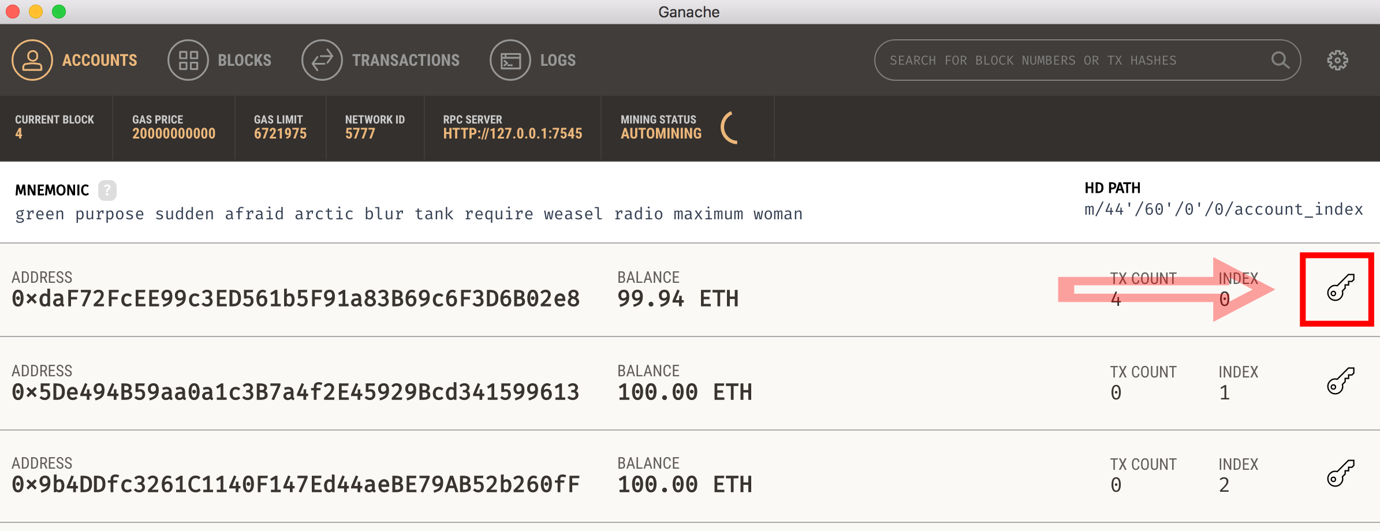Screen dimensions: 1380x531
Task: Click the MNEMONIC heading label
Action: pyautogui.click(x=52, y=190)
